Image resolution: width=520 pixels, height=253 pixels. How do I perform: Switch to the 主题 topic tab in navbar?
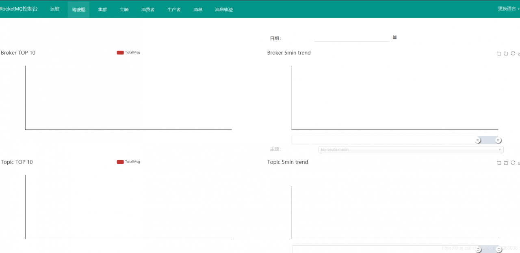click(x=124, y=9)
